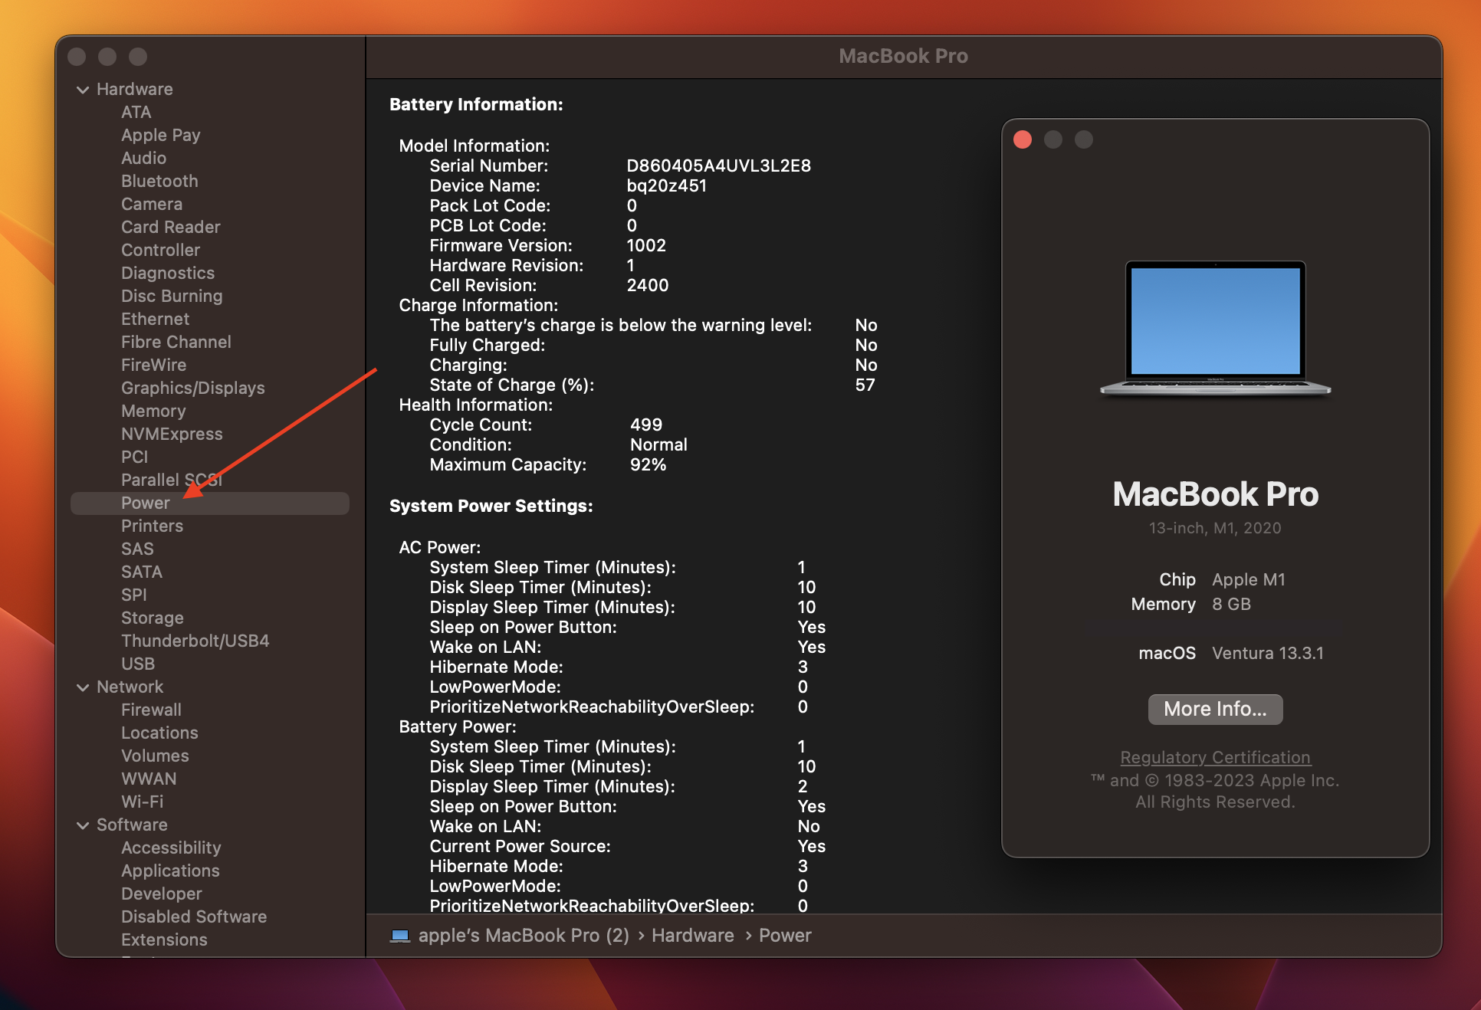Image resolution: width=1481 pixels, height=1010 pixels.
Task: Select SATA in the sidebar
Action: coord(142,572)
